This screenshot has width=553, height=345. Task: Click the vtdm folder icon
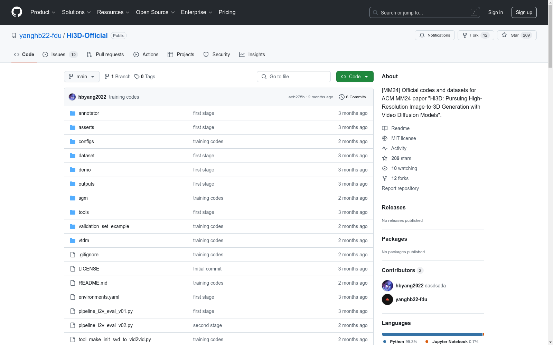(73, 240)
